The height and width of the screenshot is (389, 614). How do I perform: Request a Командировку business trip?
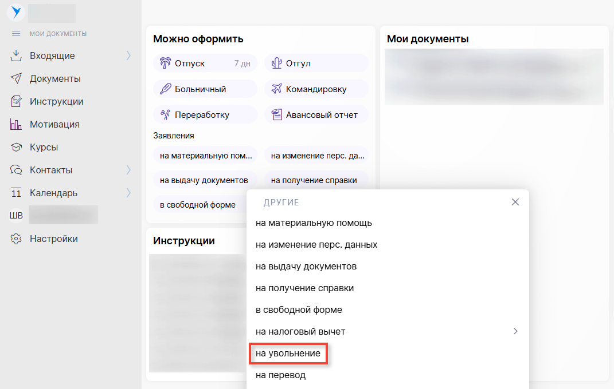[x=316, y=89]
